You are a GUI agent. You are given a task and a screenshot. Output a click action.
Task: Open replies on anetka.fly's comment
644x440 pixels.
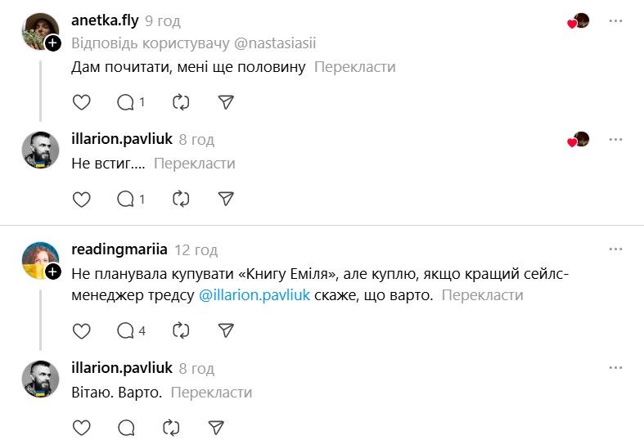[x=131, y=102]
